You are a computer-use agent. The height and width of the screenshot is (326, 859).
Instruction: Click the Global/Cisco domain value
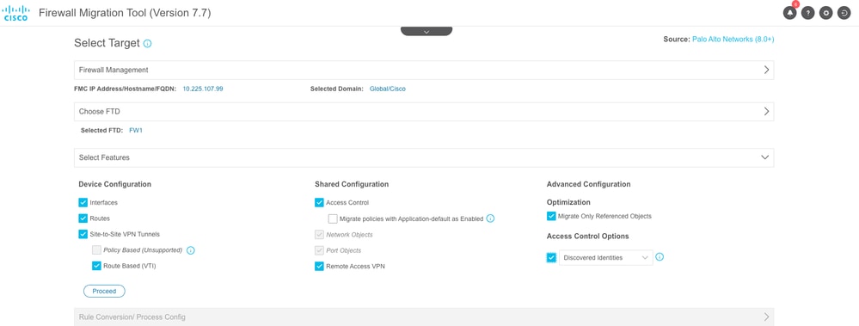click(387, 89)
